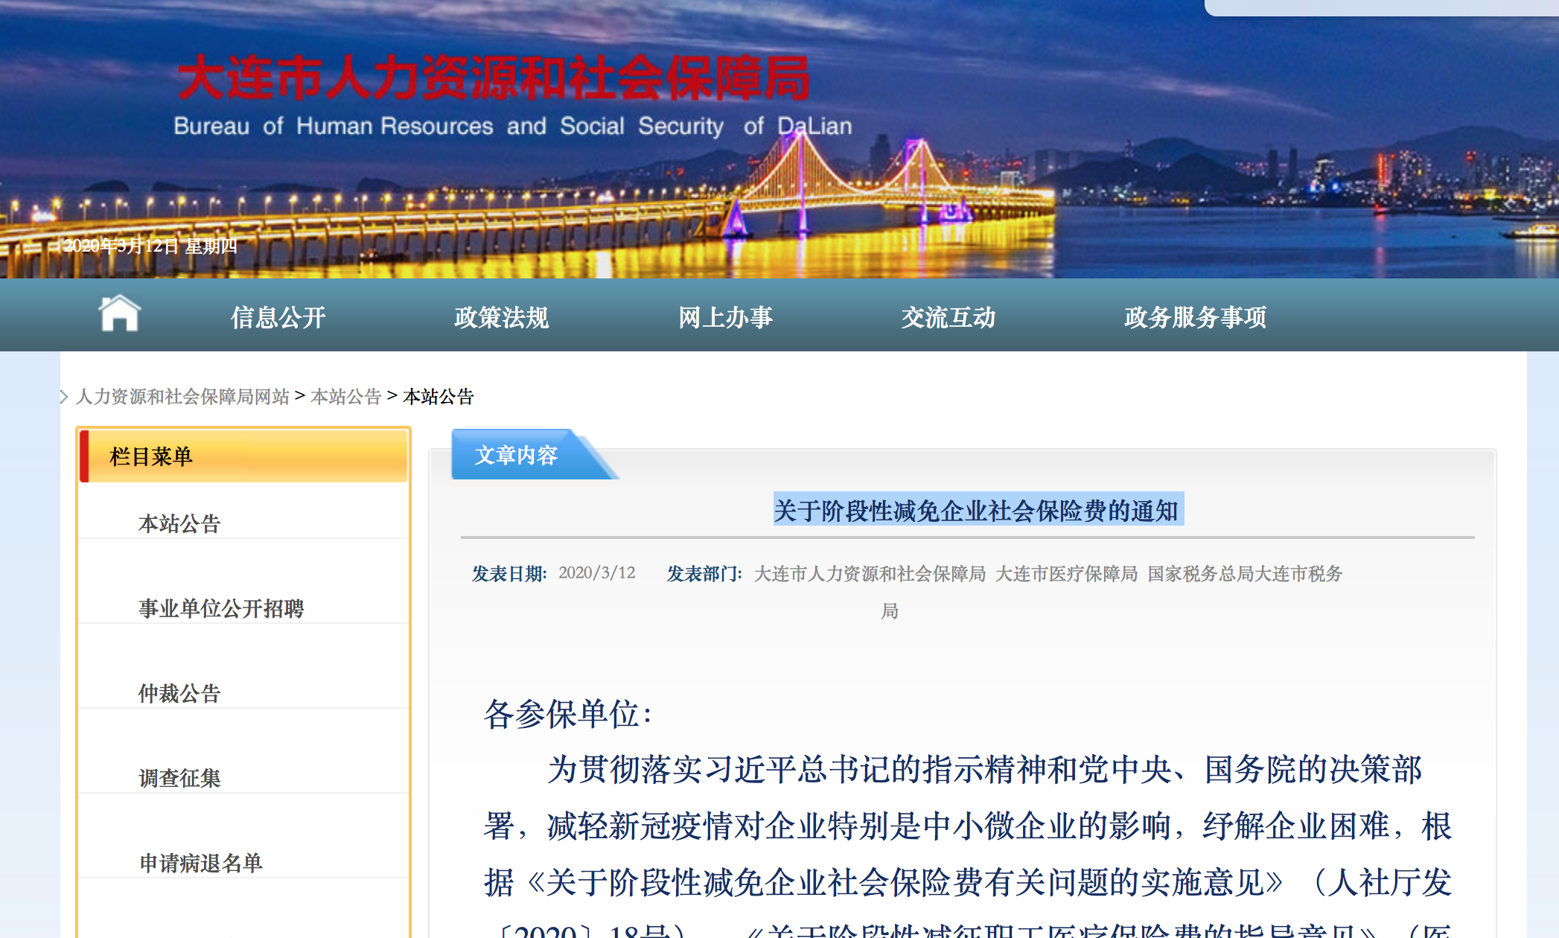Select 本站公告 in the sidebar menu
The height and width of the screenshot is (938, 1559).
[x=179, y=524]
